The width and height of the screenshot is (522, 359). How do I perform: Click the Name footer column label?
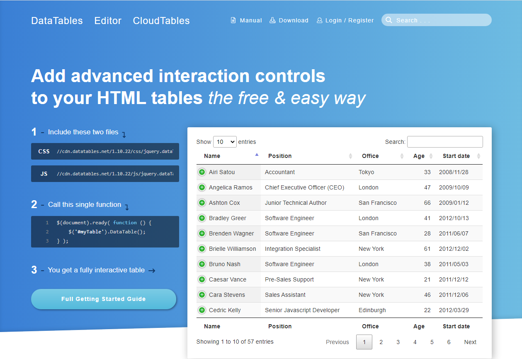212,326
